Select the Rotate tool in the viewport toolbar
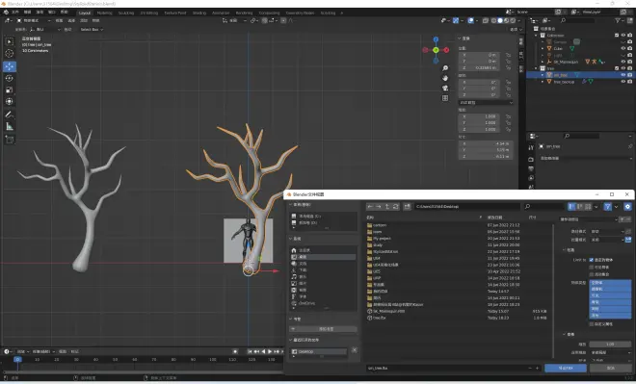Image resolution: width=636 pixels, height=384 pixels. pyautogui.click(x=10, y=78)
